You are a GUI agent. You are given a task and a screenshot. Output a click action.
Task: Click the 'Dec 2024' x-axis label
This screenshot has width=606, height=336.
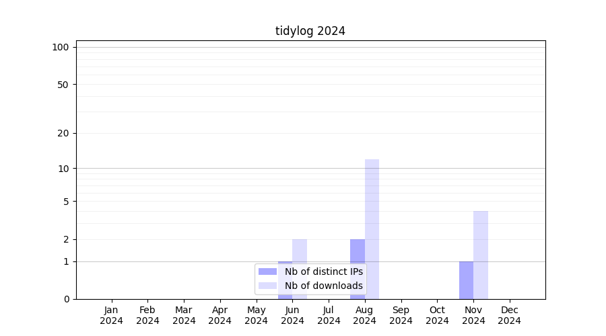tap(510, 315)
